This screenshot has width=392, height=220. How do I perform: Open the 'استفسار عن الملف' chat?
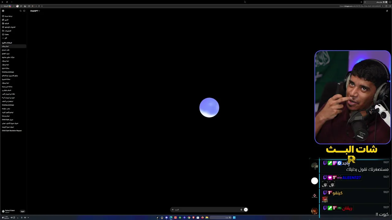tap(8, 101)
